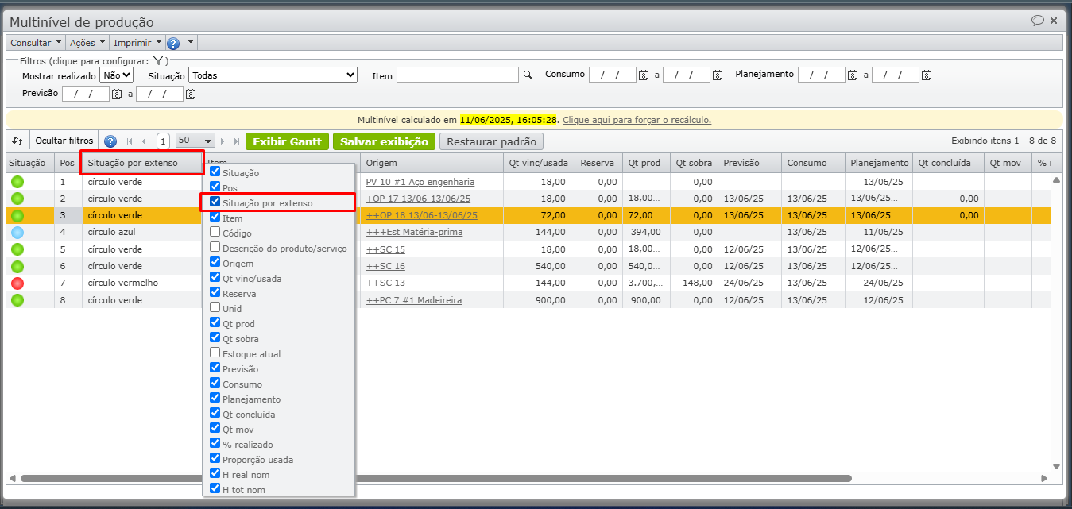
Task: Click the filter funnel configuration icon
Action: [158, 60]
